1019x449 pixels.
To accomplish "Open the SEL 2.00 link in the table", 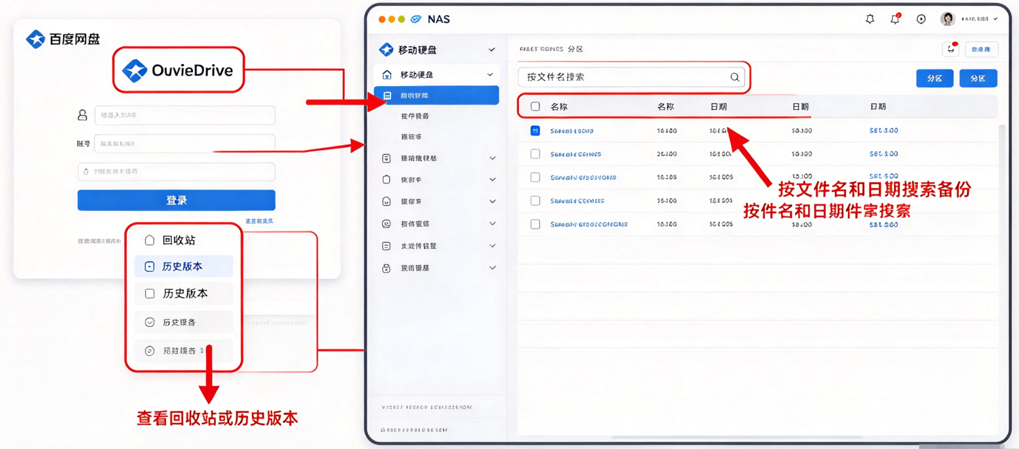I will 883,154.
